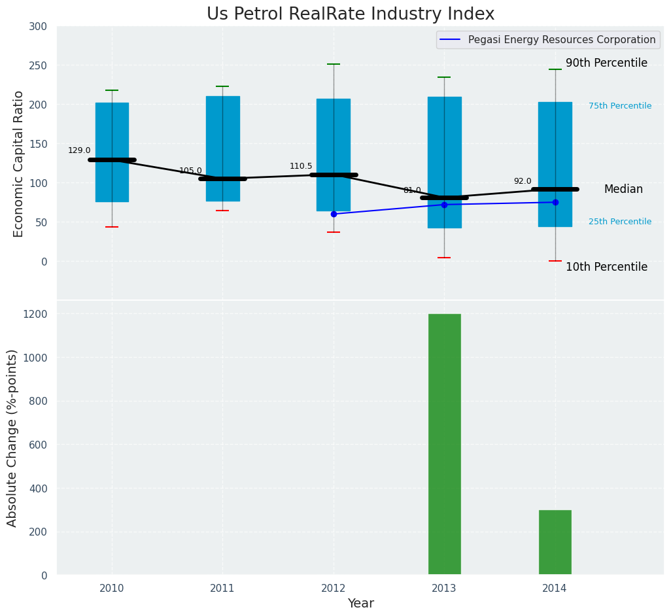Select the blue Pegasi data point for 2012
The height and width of the screenshot is (616, 671).
[334, 214]
